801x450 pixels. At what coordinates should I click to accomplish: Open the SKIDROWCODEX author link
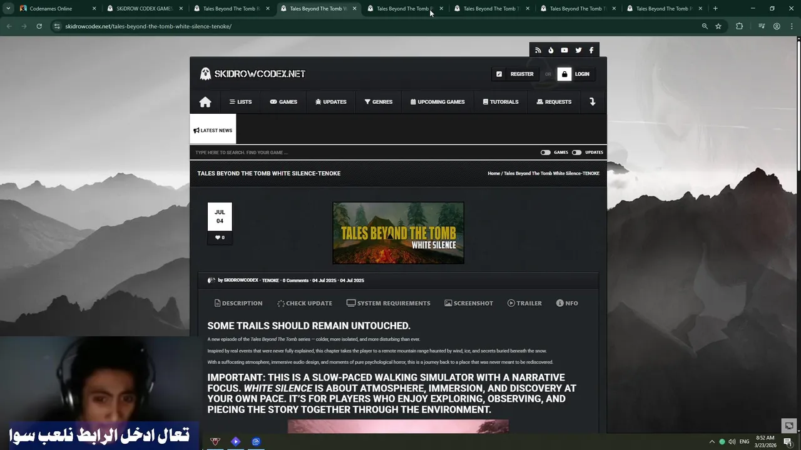tap(241, 281)
